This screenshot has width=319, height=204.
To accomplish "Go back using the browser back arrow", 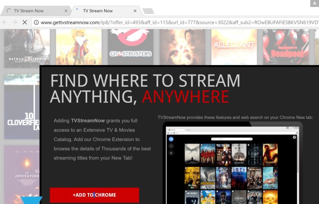I will point(5,22).
